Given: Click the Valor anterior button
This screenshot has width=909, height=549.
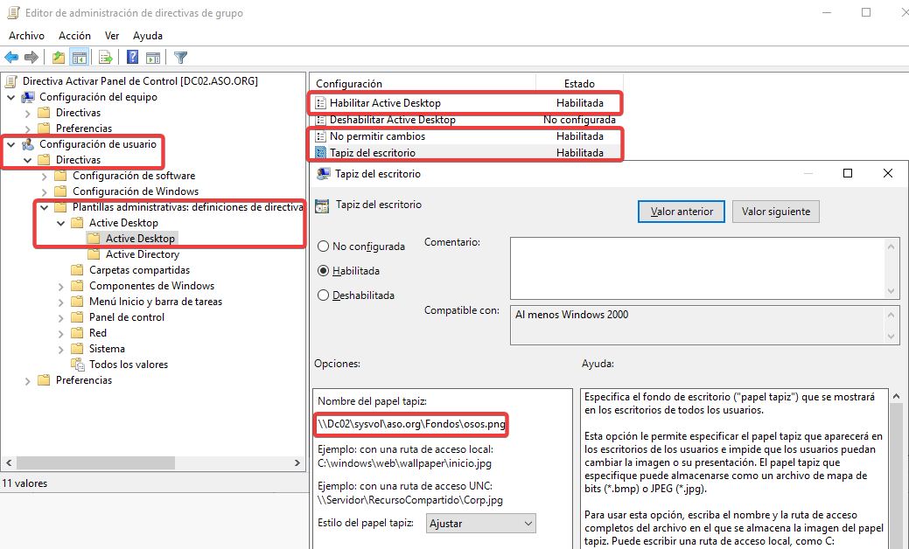Looking at the screenshot, I should coord(682,212).
